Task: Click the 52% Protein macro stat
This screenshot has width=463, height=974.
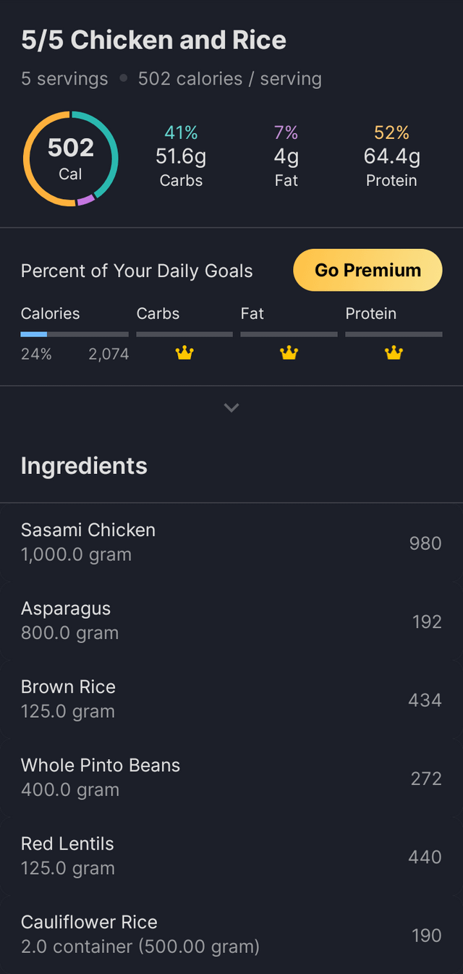Action: pyautogui.click(x=391, y=156)
